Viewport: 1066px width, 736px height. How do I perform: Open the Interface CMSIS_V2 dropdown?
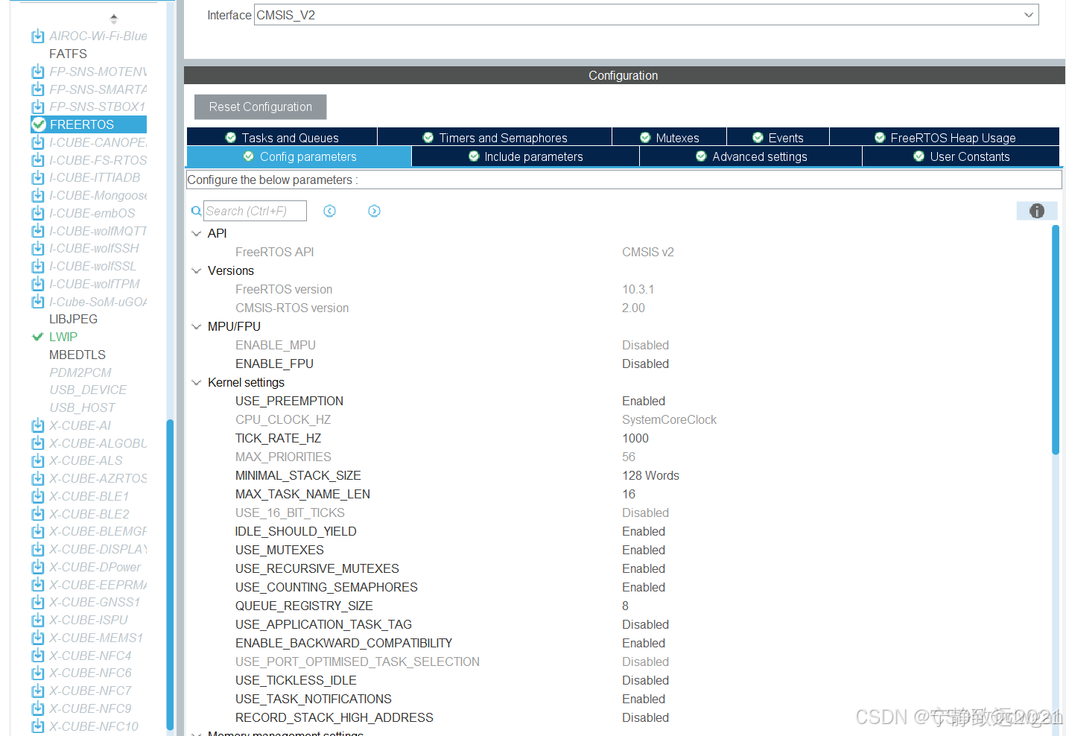coord(646,15)
